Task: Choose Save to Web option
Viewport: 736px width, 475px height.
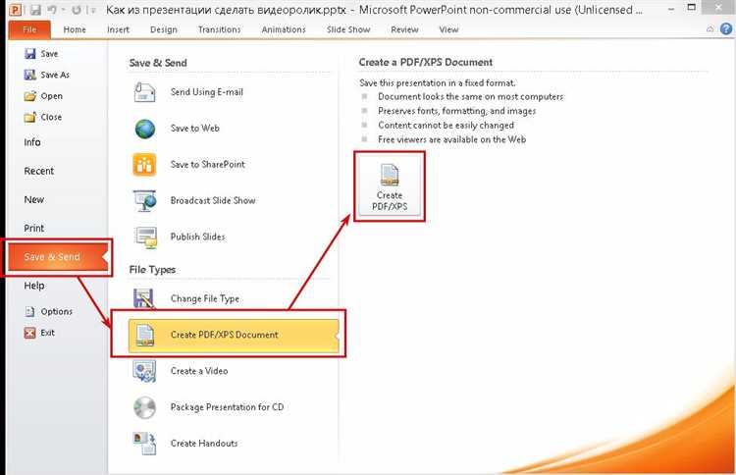Action: pos(194,129)
